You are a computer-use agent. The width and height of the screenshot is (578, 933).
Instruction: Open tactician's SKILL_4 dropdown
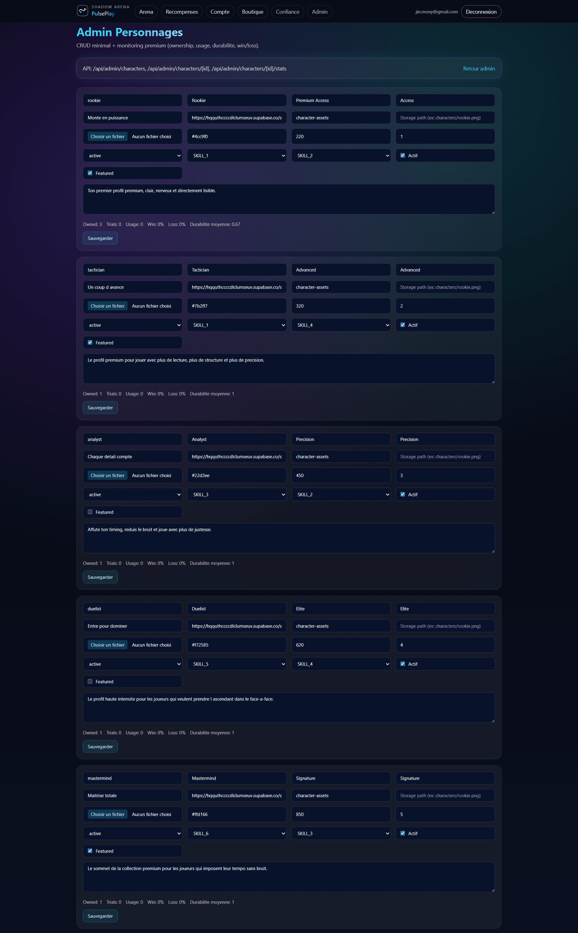tap(341, 325)
